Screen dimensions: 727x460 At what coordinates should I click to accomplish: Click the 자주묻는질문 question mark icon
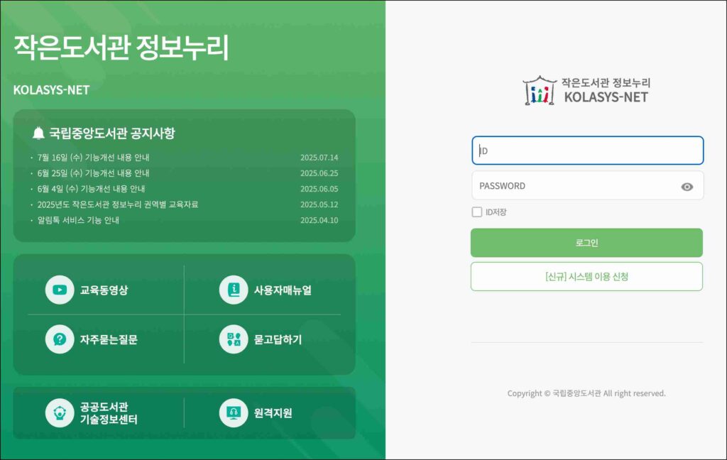tap(60, 339)
